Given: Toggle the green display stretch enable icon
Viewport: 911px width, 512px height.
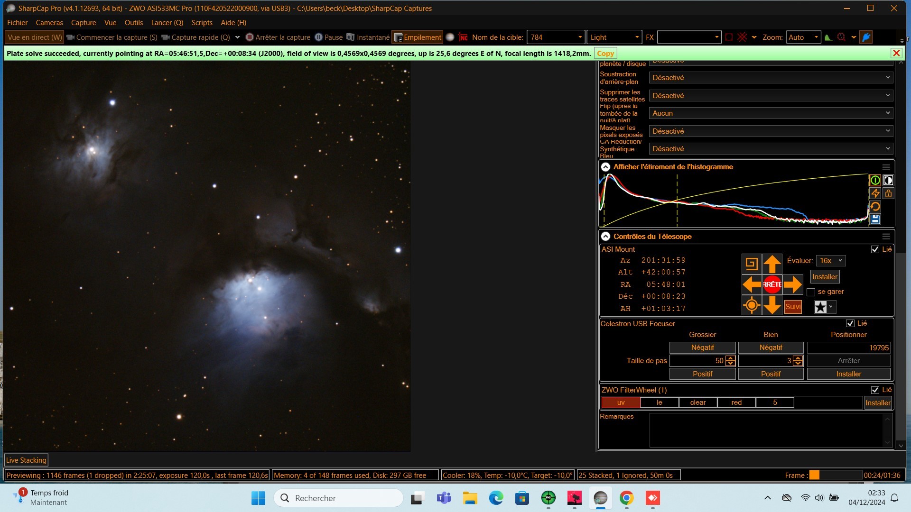Looking at the screenshot, I should click(875, 180).
